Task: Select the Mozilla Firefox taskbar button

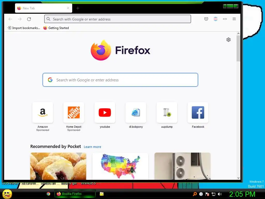Action: tap(75, 194)
